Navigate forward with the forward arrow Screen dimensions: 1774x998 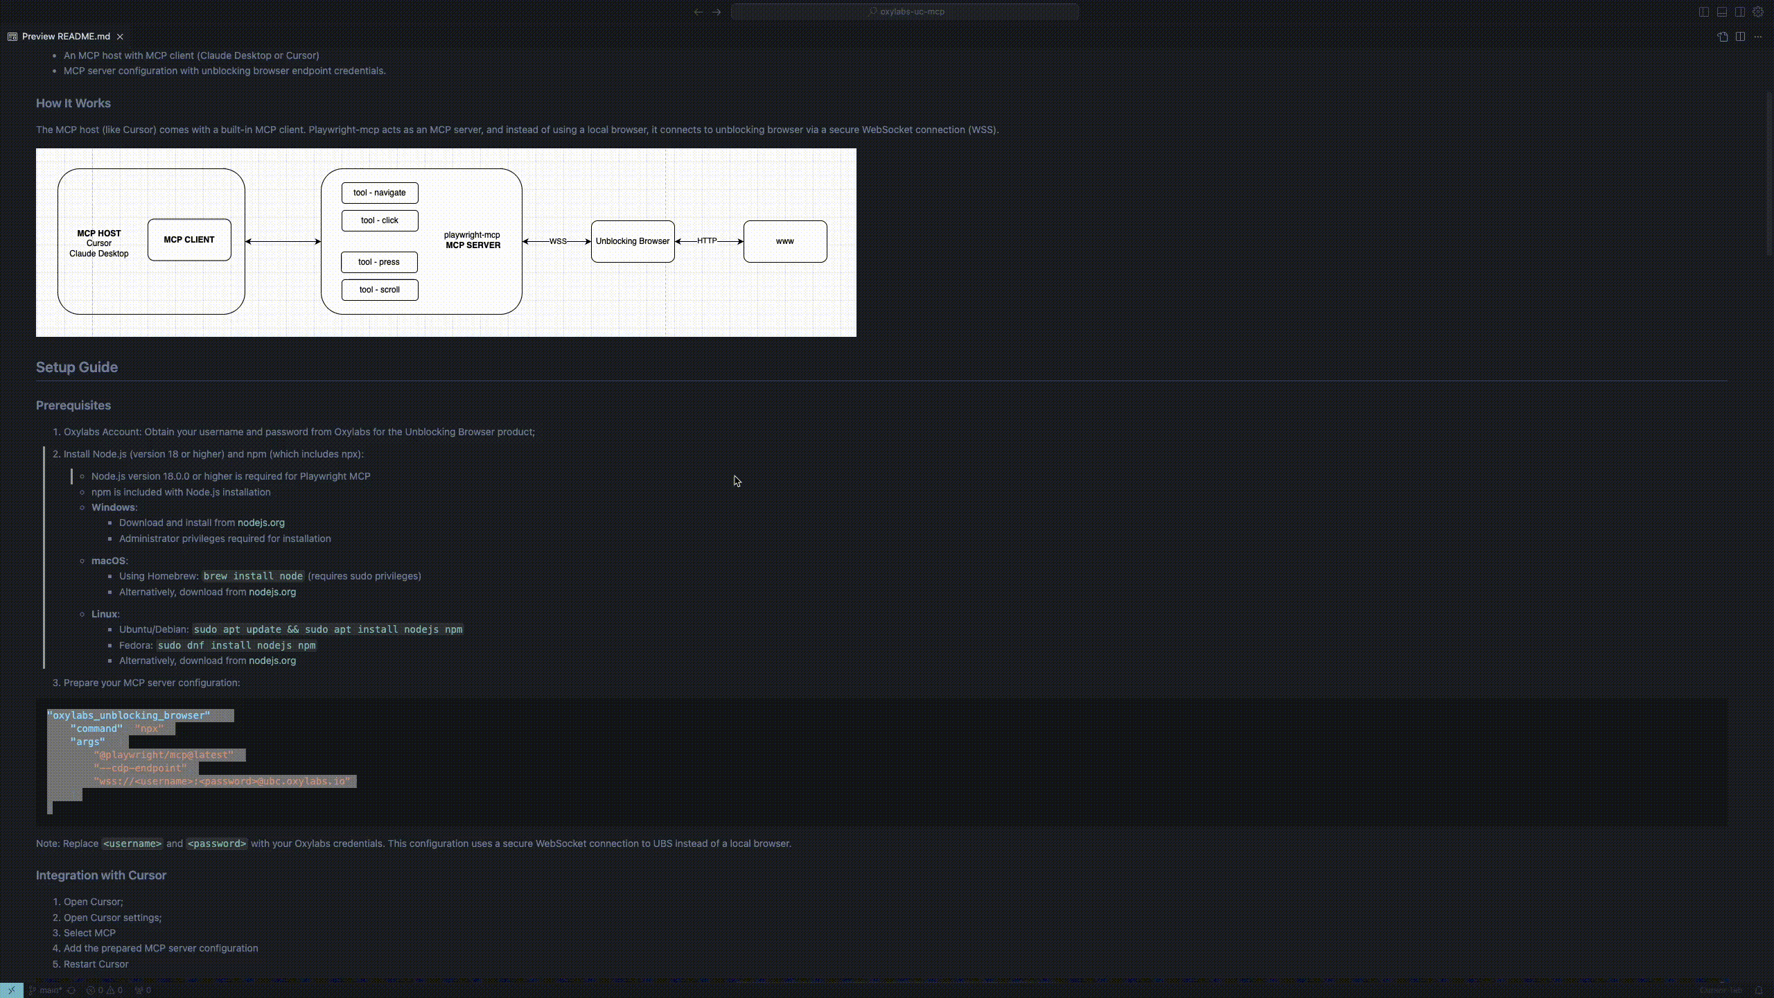tap(717, 12)
